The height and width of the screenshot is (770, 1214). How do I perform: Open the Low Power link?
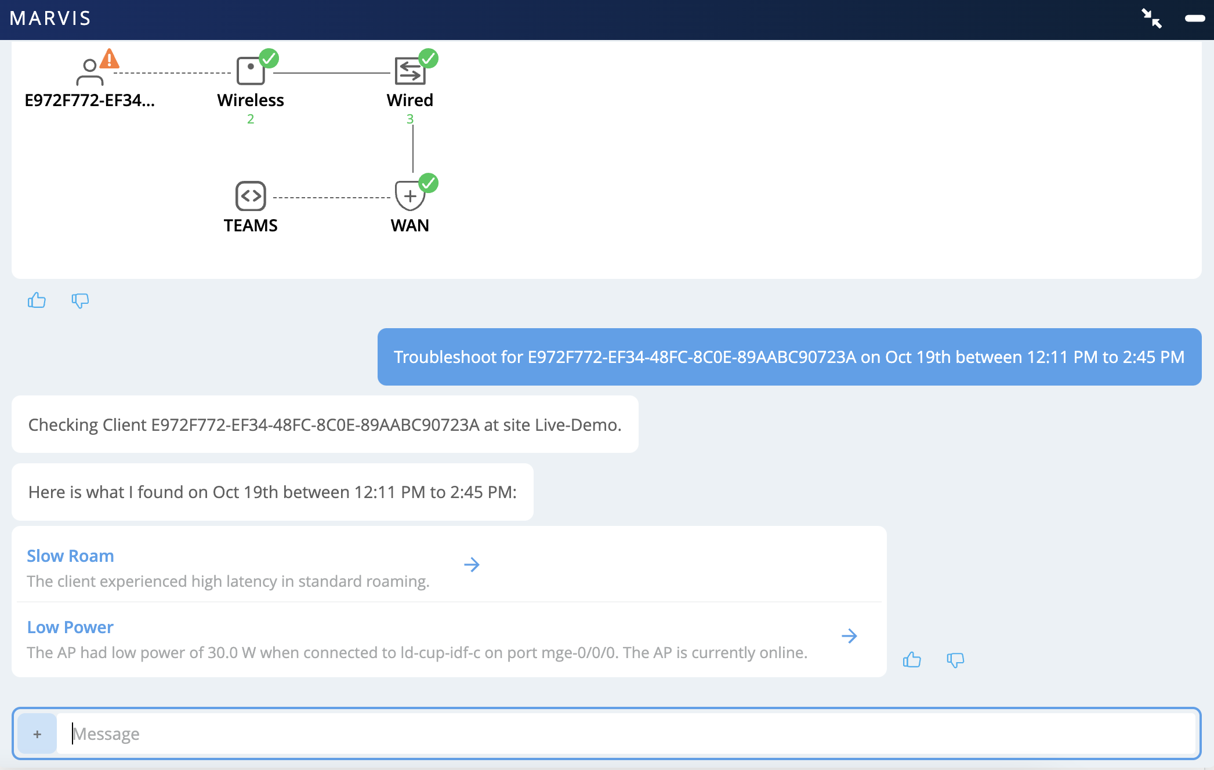click(70, 627)
